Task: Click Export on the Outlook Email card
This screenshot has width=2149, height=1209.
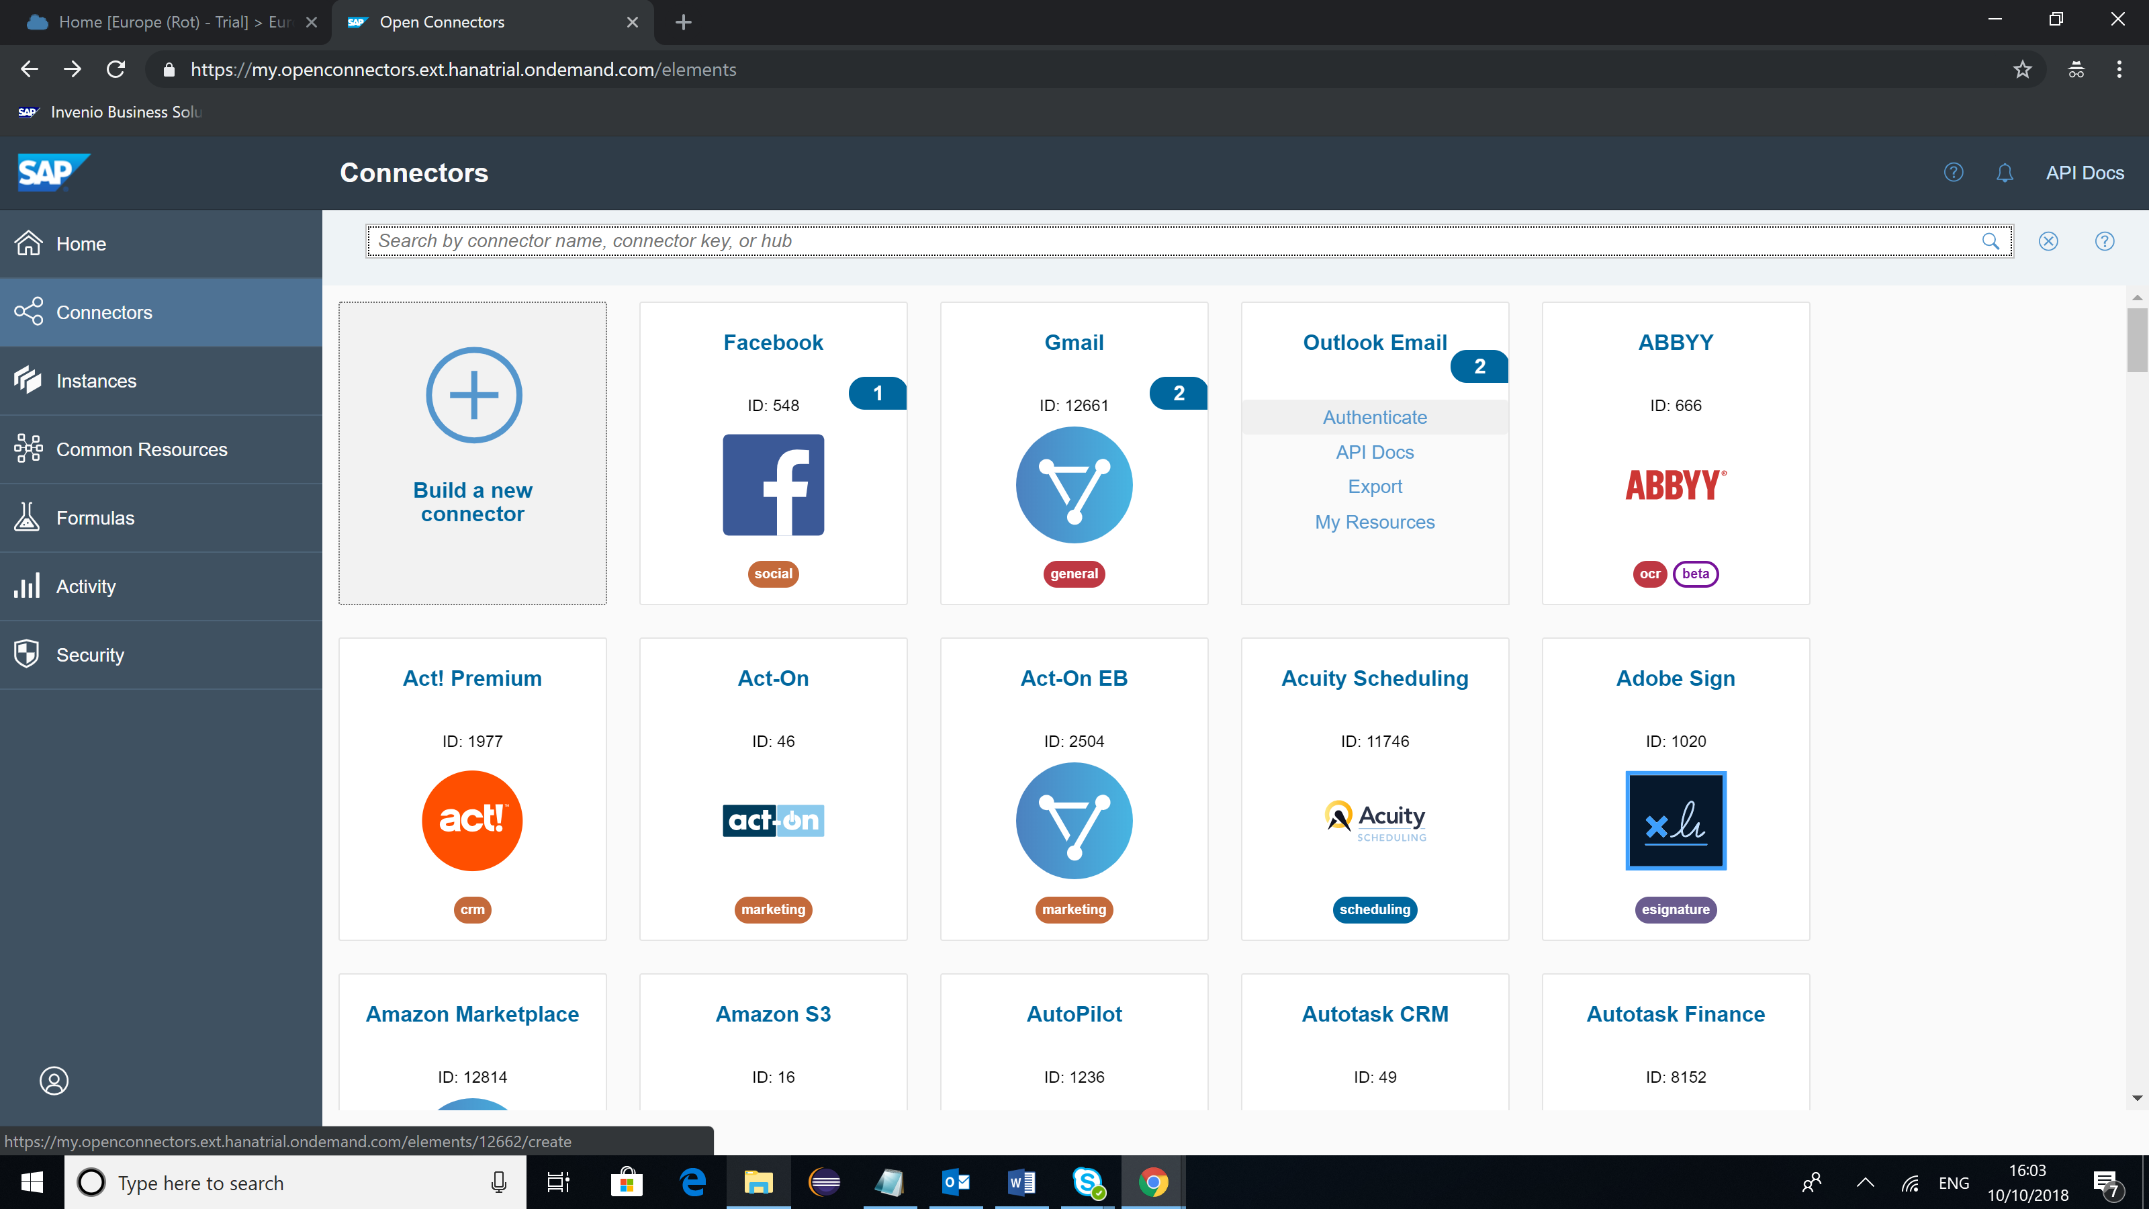Action: coord(1374,486)
